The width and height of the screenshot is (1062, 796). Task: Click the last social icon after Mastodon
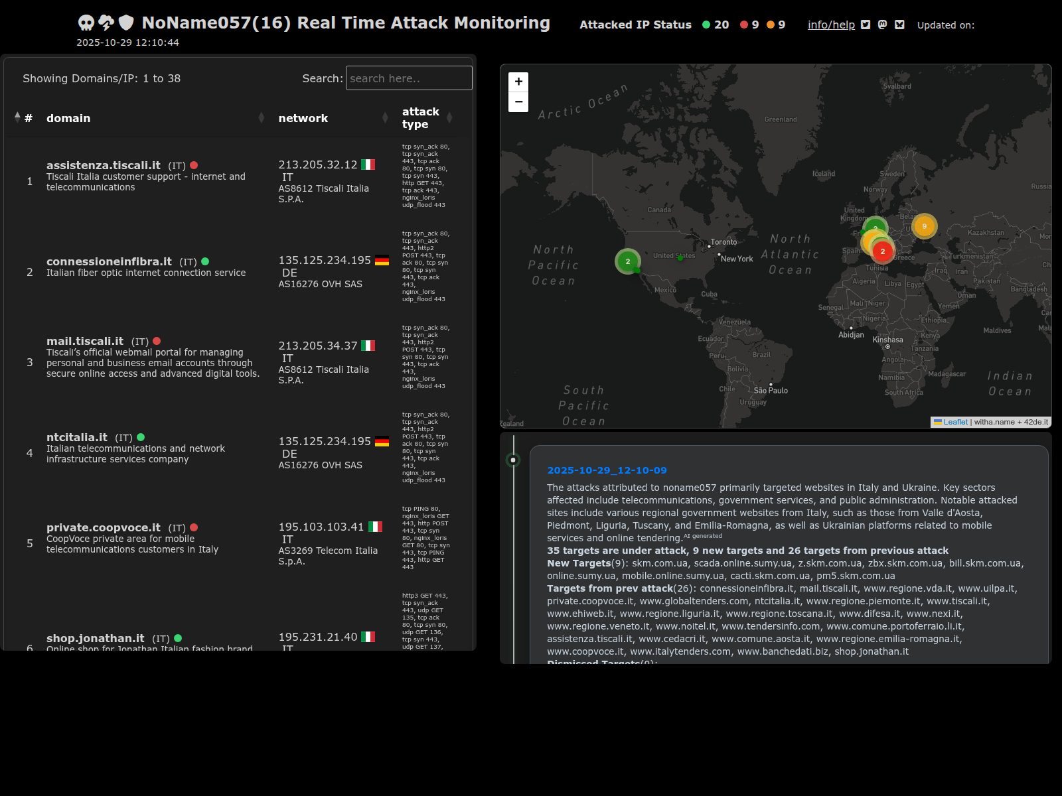tap(899, 25)
